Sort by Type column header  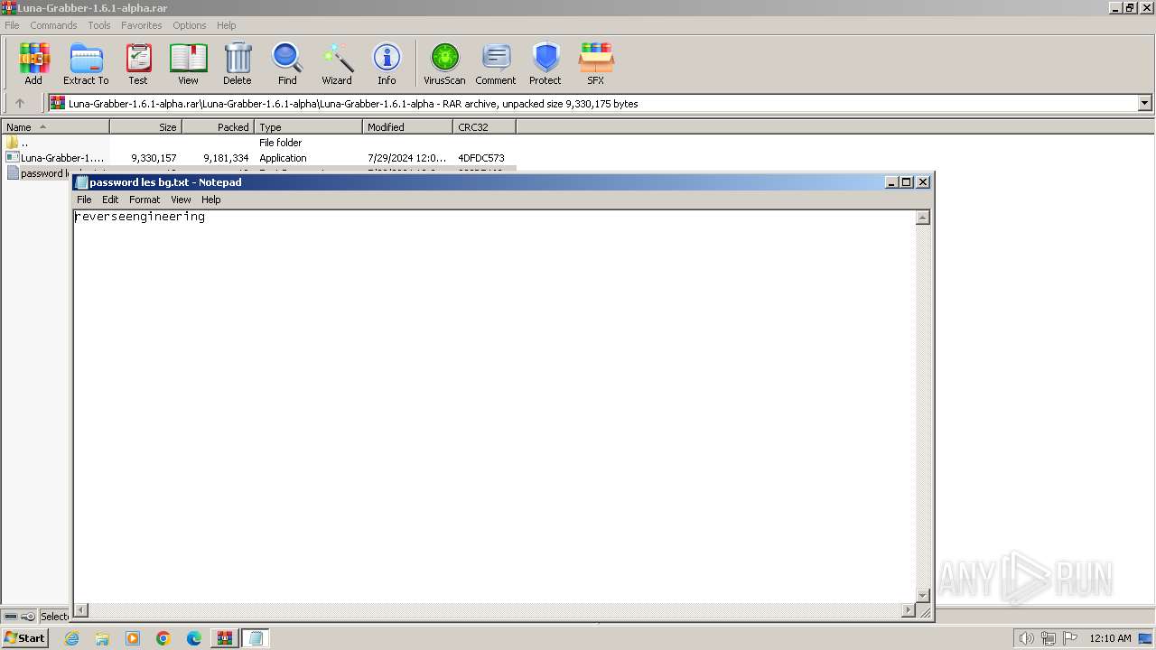point(309,127)
